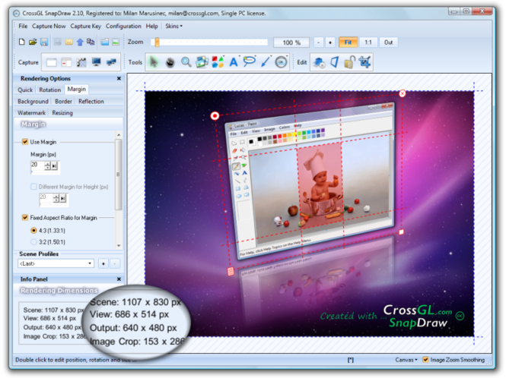Click the 100 % zoom value field
The width and height of the screenshot is (506, 378).
(291, 43)
